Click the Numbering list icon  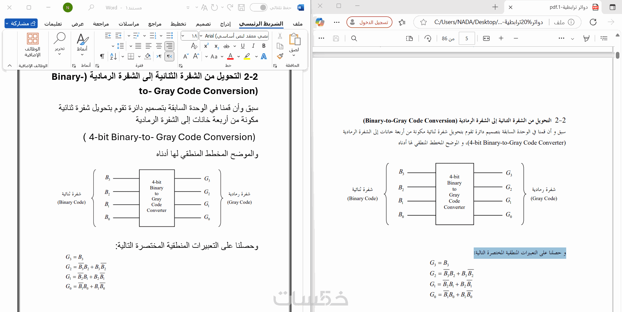(x=153, y=36)
